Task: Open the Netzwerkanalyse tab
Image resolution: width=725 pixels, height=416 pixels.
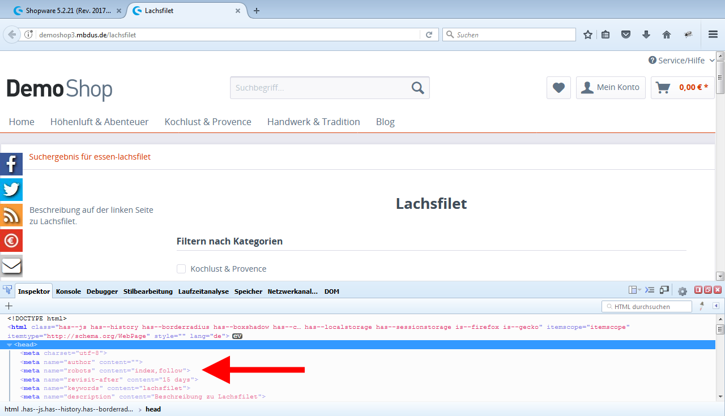Action: click(293, 291)
